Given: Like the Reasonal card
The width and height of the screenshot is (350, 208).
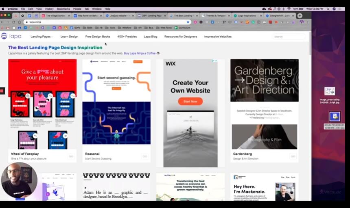Looking at the screenshot, I should point(145,156).
